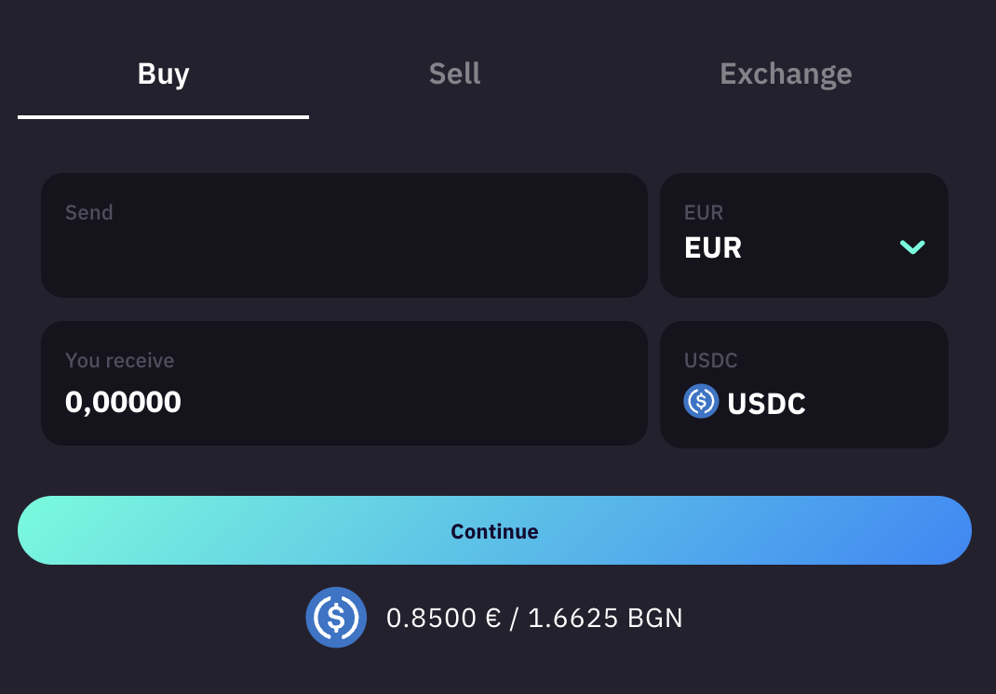996x694 pixels.
Task: Click the 1.6625 BGN rate text
Action: click(605, 618)
